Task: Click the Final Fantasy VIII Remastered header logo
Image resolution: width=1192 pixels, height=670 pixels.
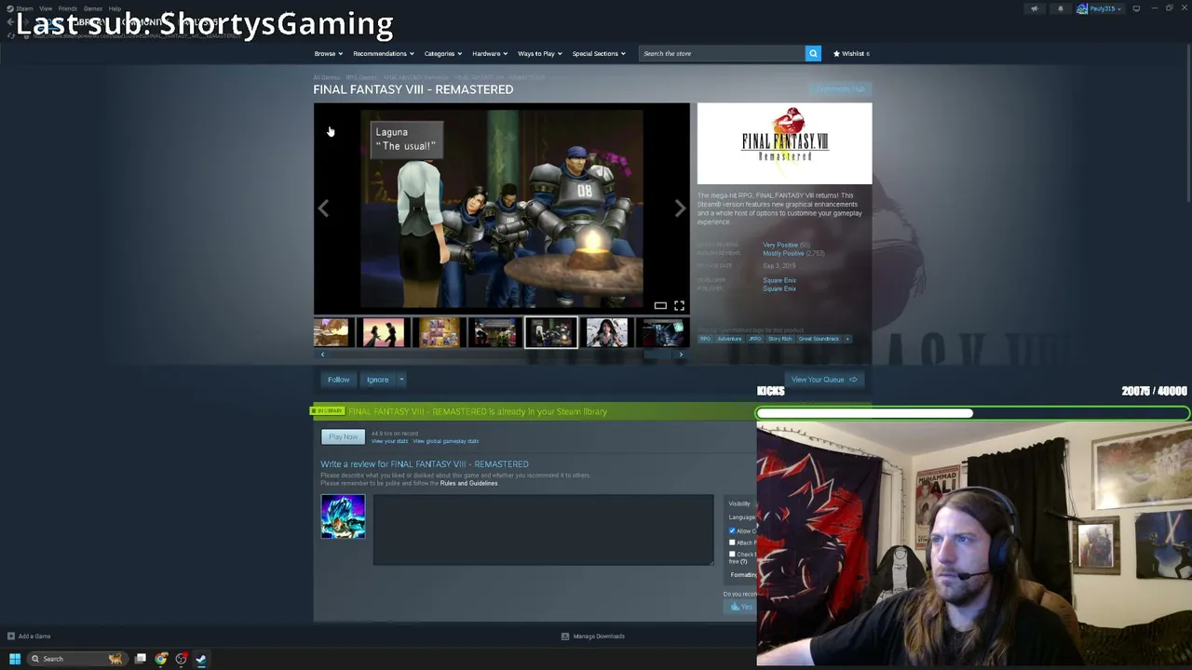Action: (784, 143)
